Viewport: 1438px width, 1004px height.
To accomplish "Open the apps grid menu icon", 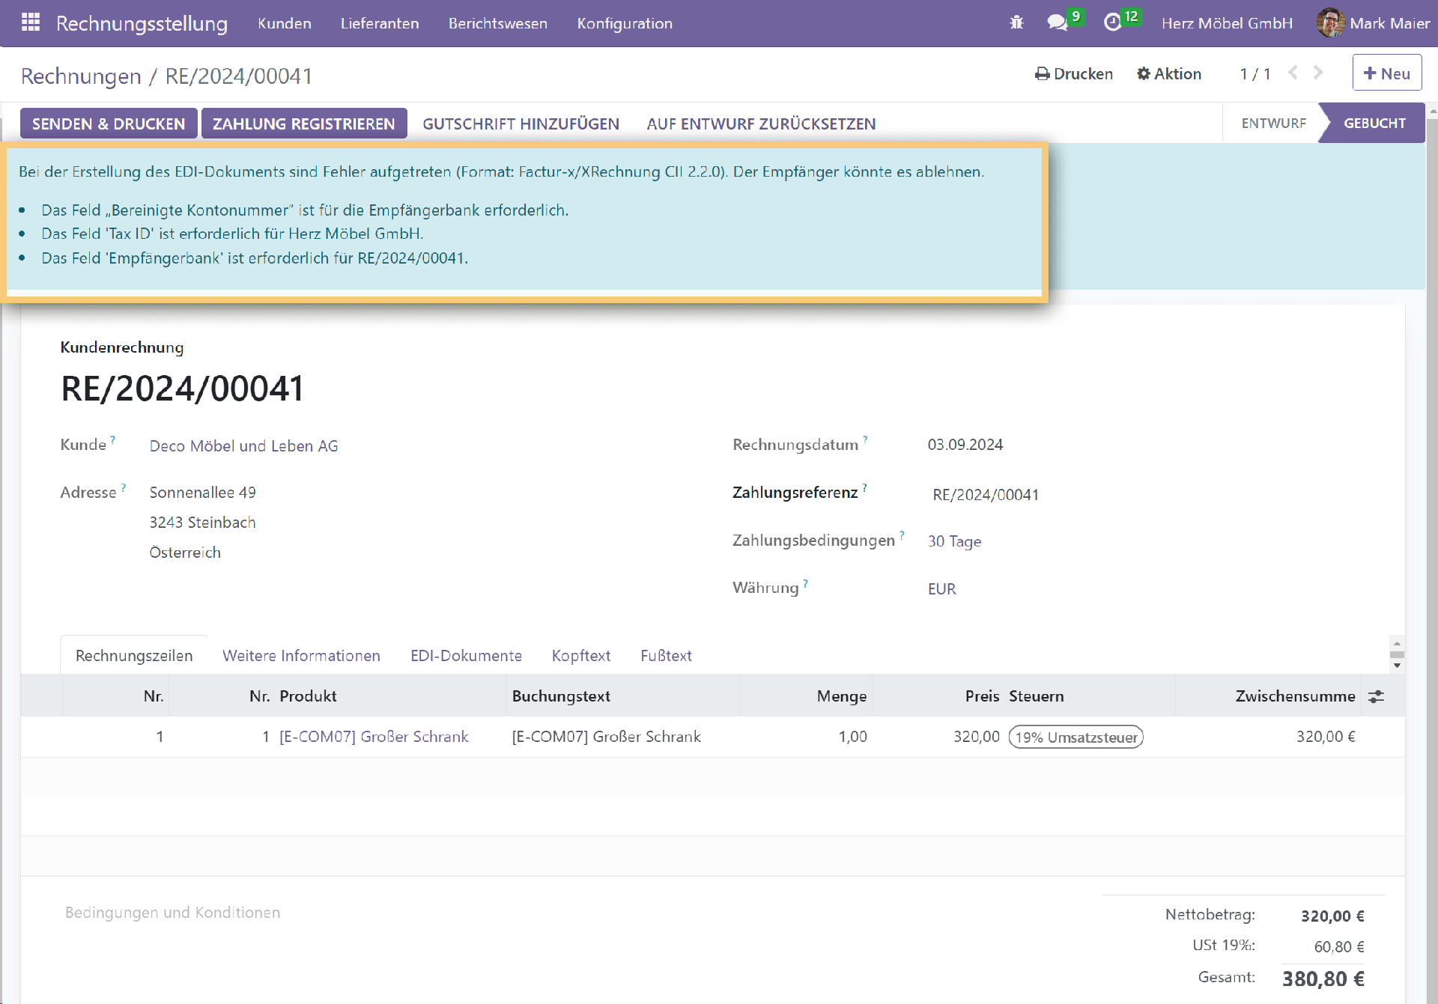I will click(x=31, y=22).
